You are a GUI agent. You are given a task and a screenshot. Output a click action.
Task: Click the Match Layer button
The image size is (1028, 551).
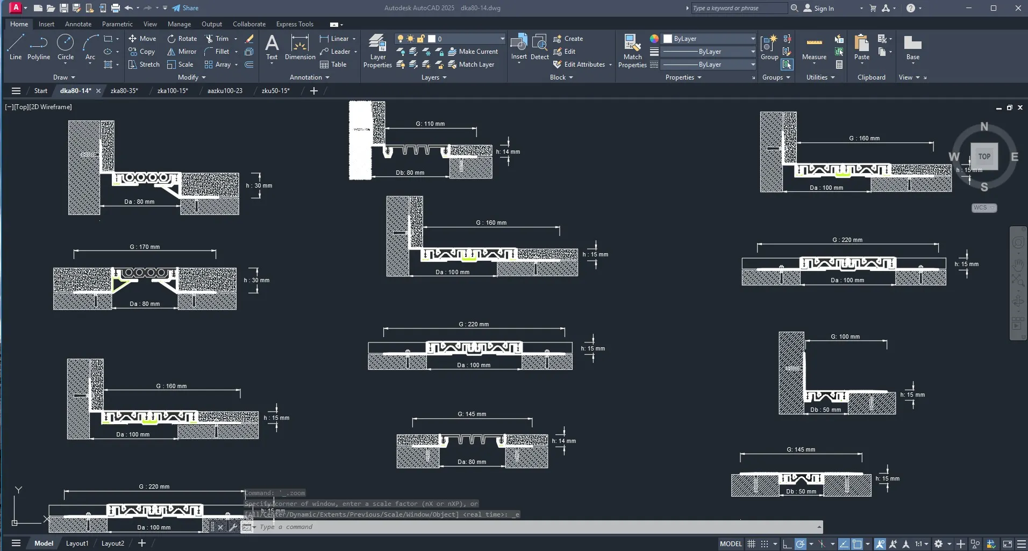(471, 65)
